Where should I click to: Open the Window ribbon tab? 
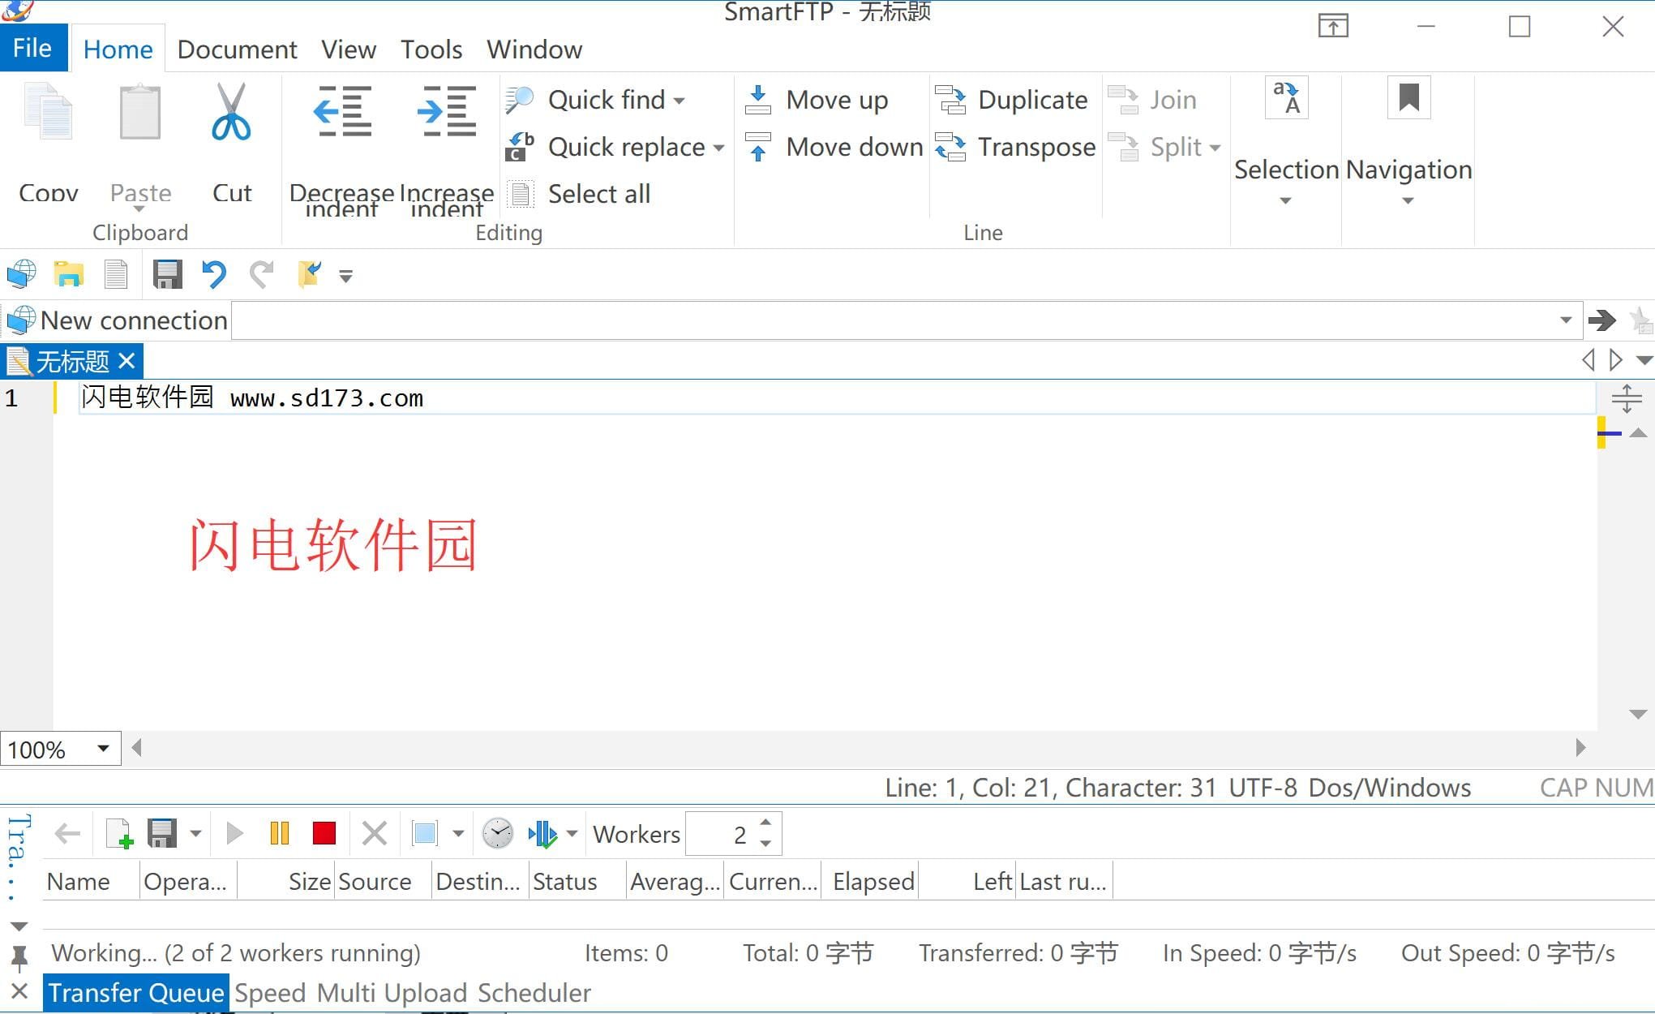[x=534, y=49]
